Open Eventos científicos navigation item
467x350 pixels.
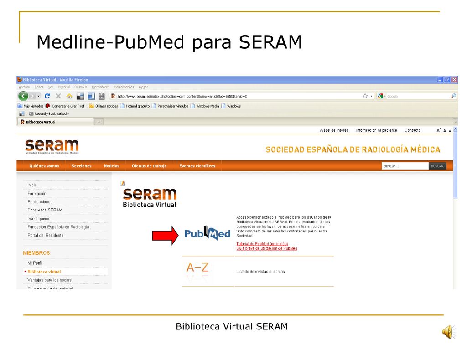pyautogui.click(x=197, y=166)
